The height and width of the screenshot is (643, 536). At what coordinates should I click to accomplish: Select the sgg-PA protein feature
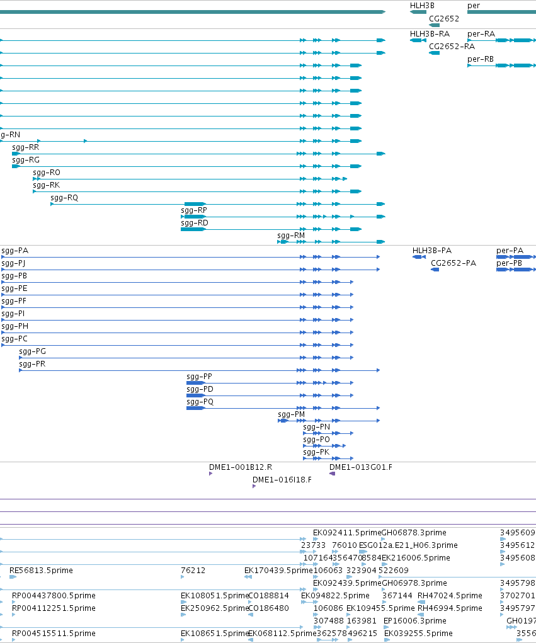point(191,257)
